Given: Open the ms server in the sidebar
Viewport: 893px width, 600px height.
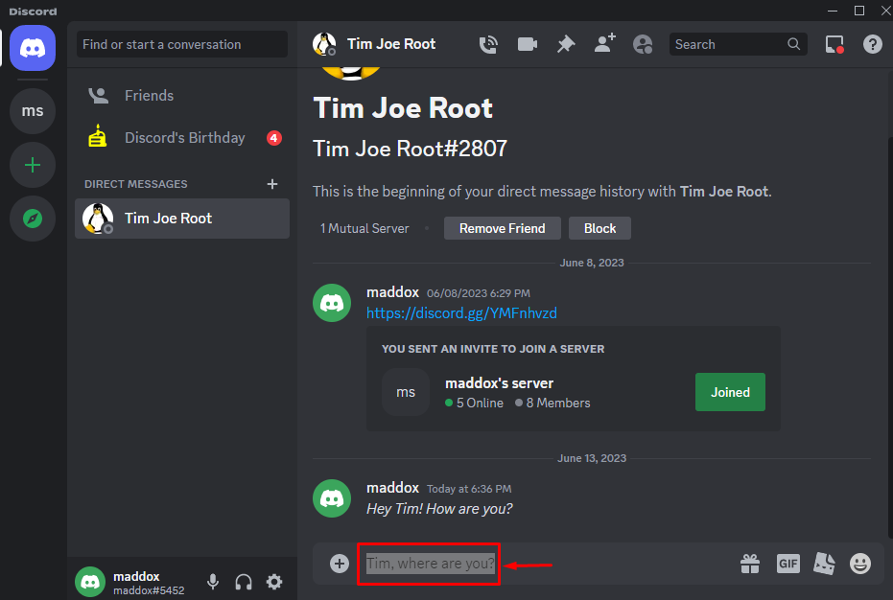Looking at the screenshot, I should click(x=33, y=111).
